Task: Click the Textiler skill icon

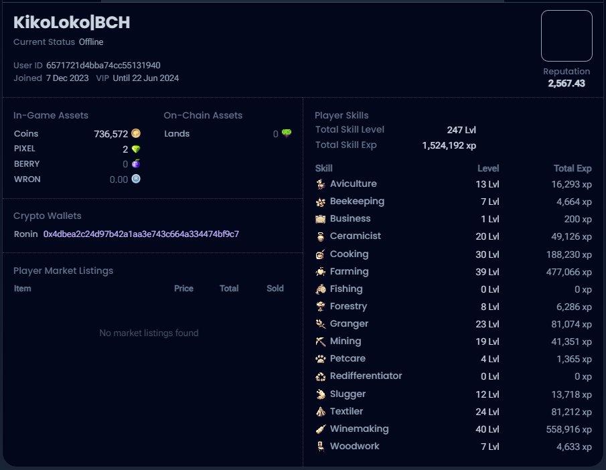Action: pyautogui.click(x=320, y=412)
